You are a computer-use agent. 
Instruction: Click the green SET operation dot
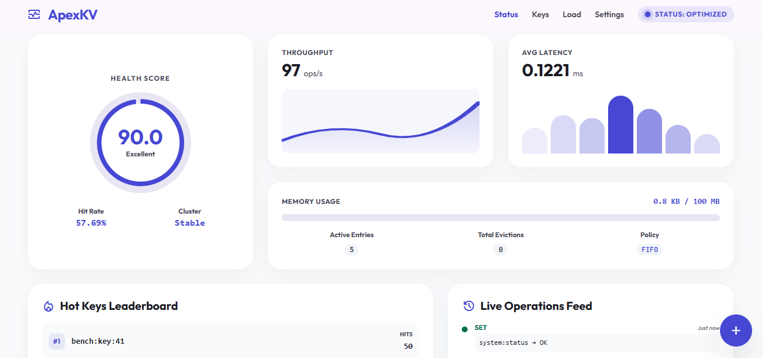click(465, 329)
